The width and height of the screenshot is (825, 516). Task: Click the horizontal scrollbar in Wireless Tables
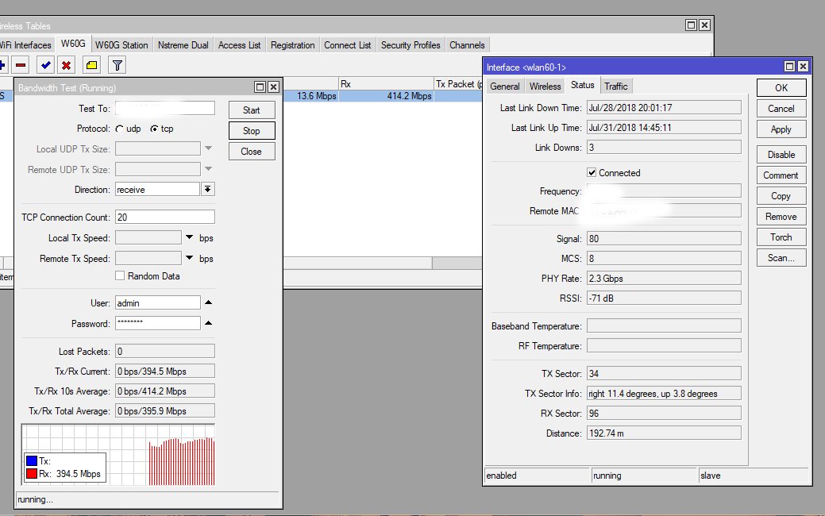click(x=358, y=263)
